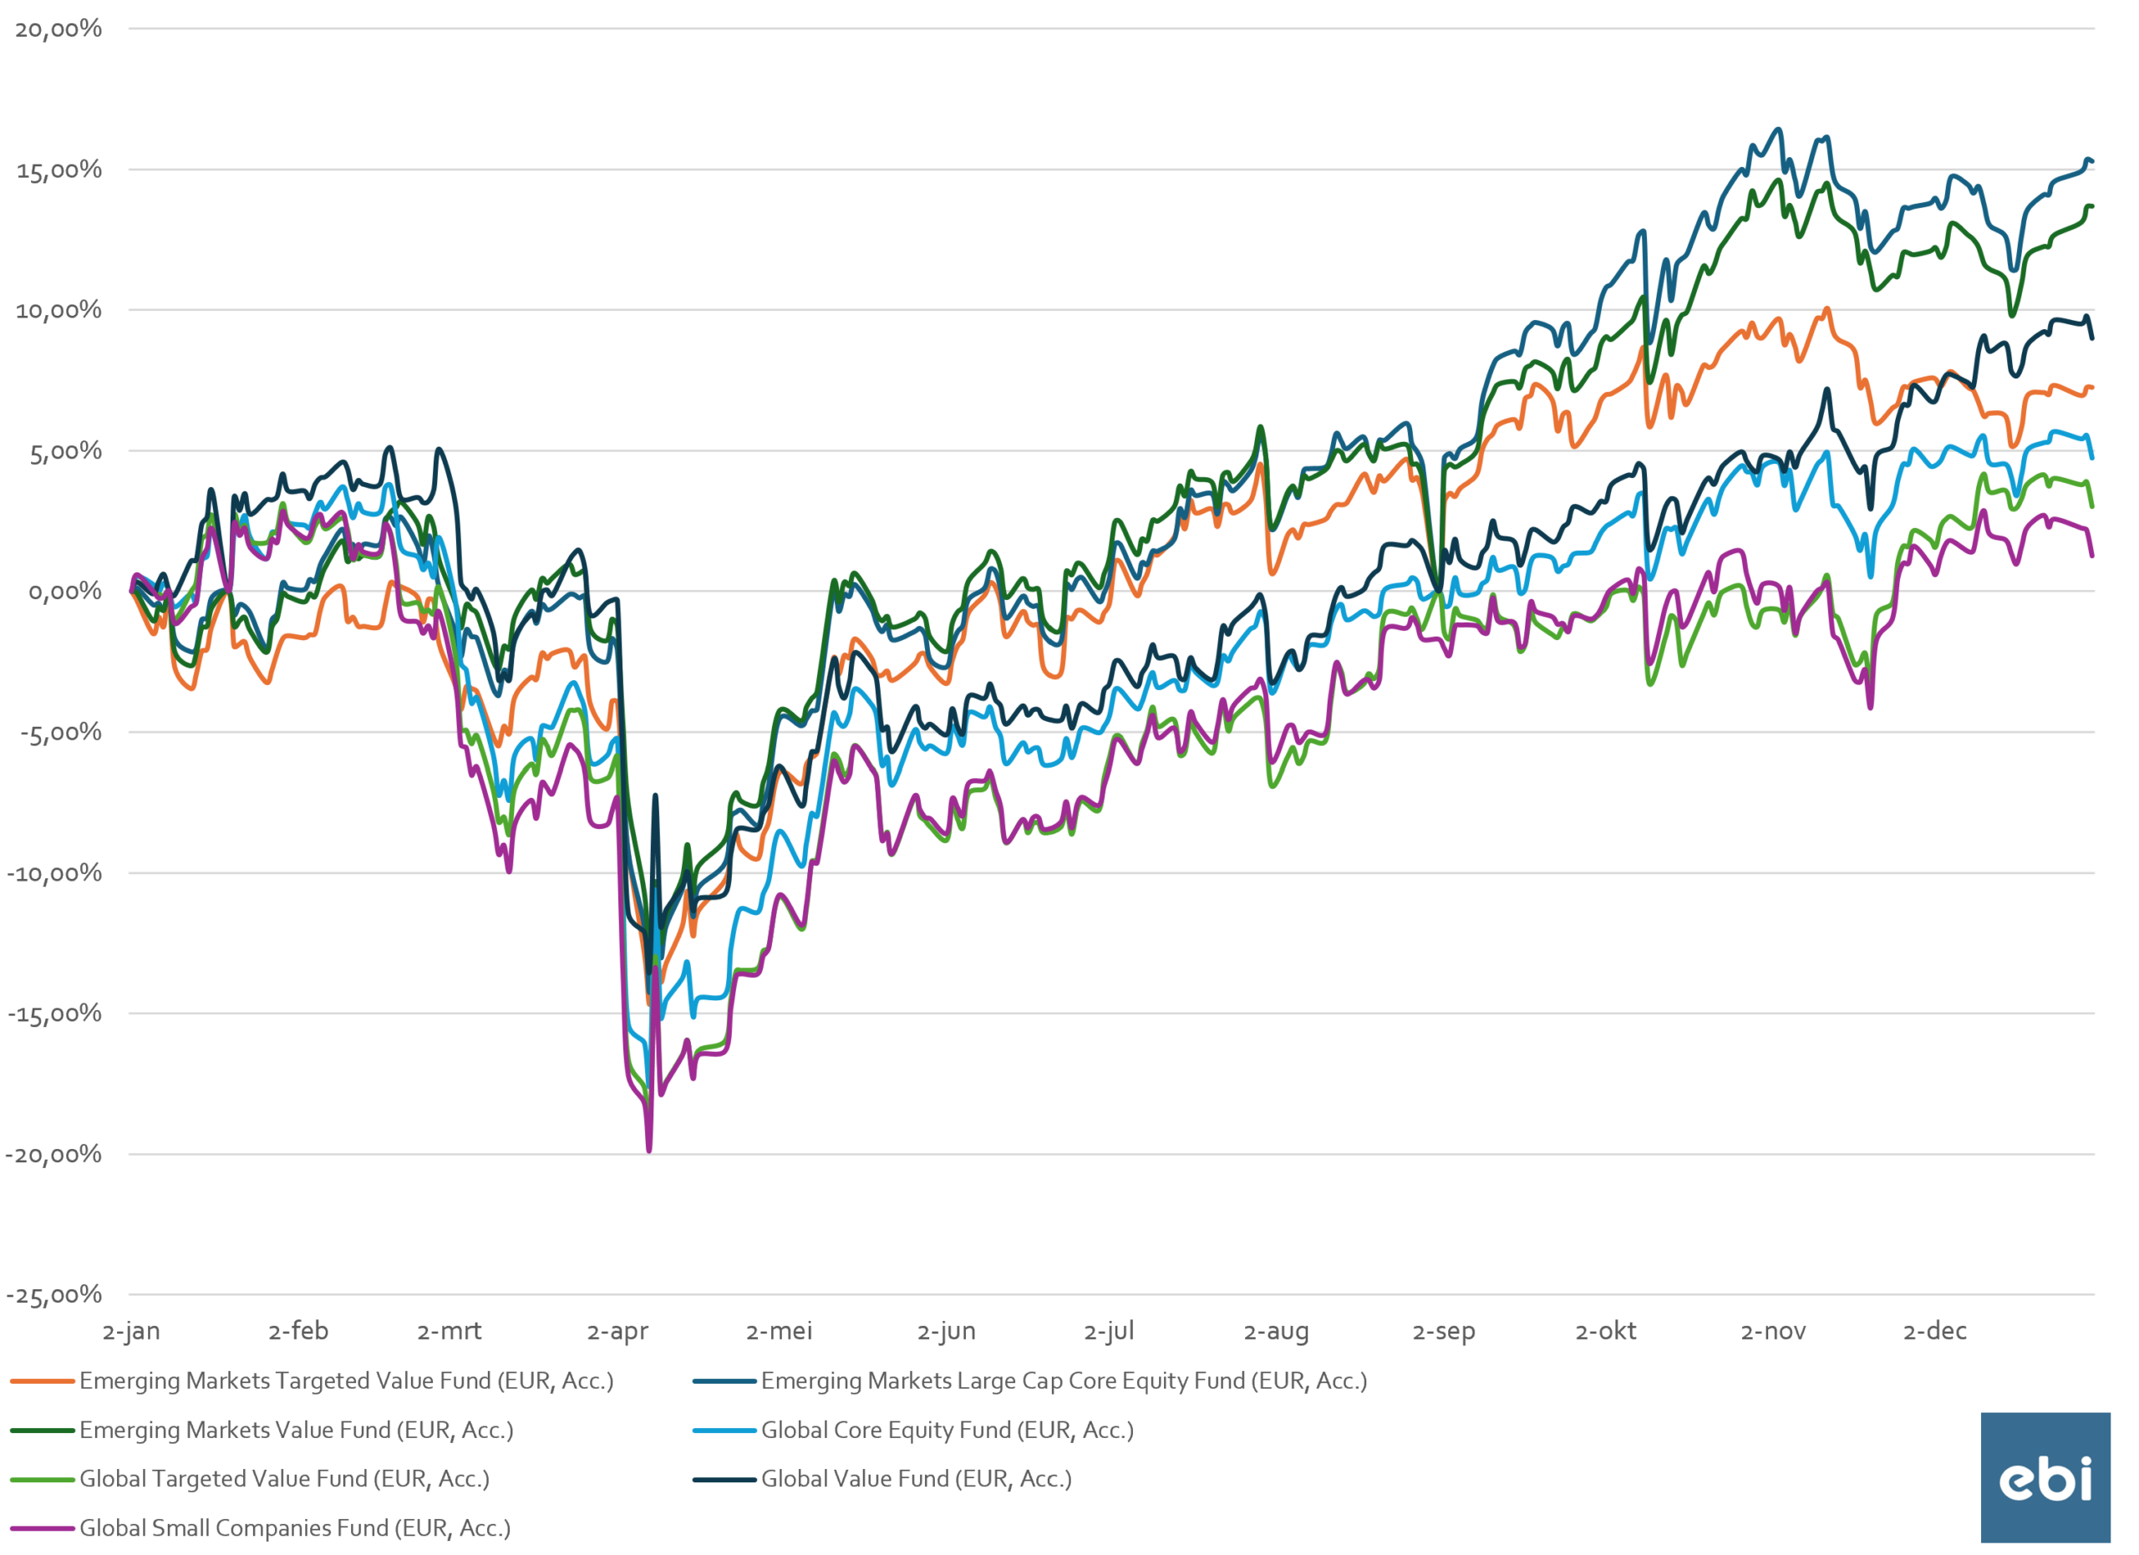The image size is (2139, 1555).
Task: Click the 2-jan x-axis label
Action: [131, 1332]
